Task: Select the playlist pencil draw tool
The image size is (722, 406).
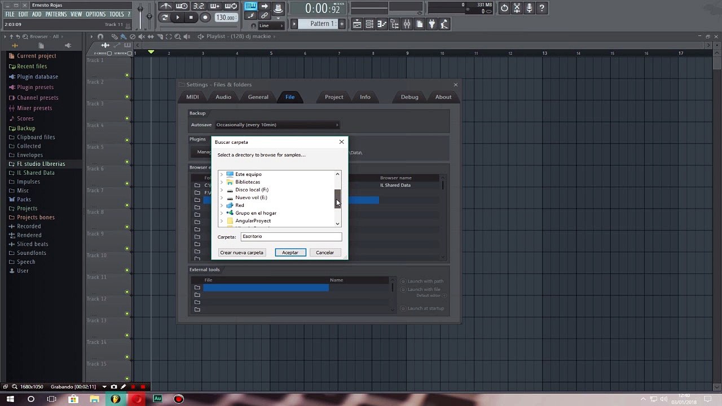Action: tap(115, 37)
